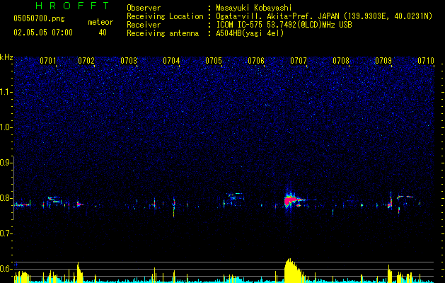The width and height of the screenshot is (445, 283).
Task: Click the 0707 time marker
Action: click(x=299, y=61)
